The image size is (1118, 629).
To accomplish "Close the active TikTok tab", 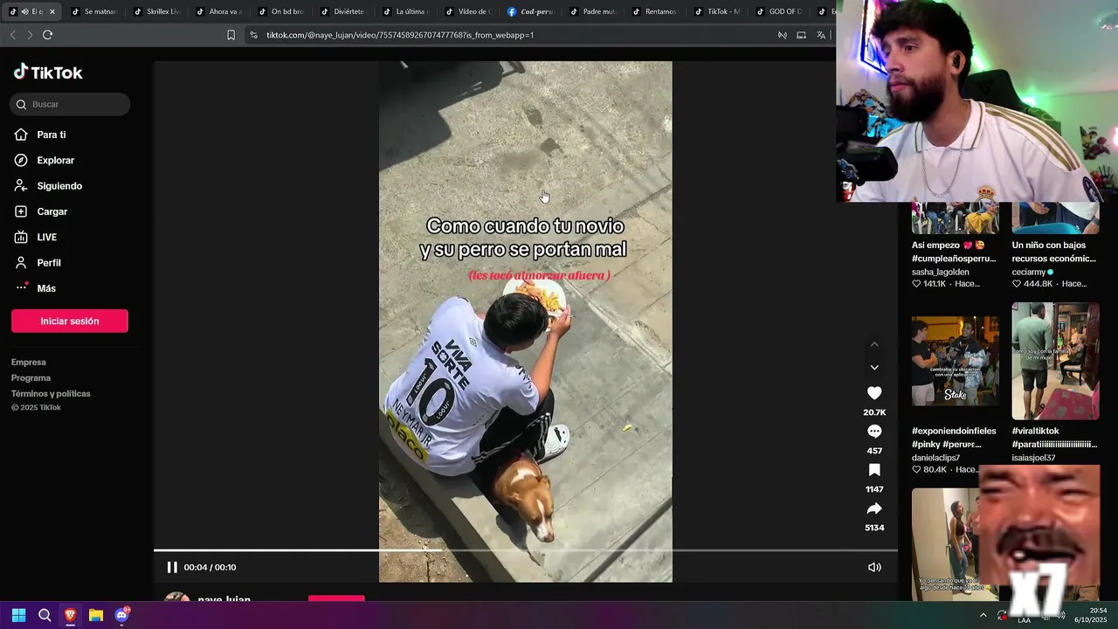I will [x=52, y=11].
